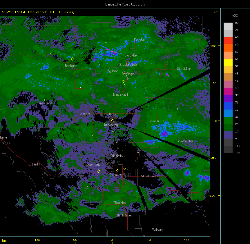This screenshot has height=244, width=250.
Task: Click the Airdrie city label
Action: point(117,156)
